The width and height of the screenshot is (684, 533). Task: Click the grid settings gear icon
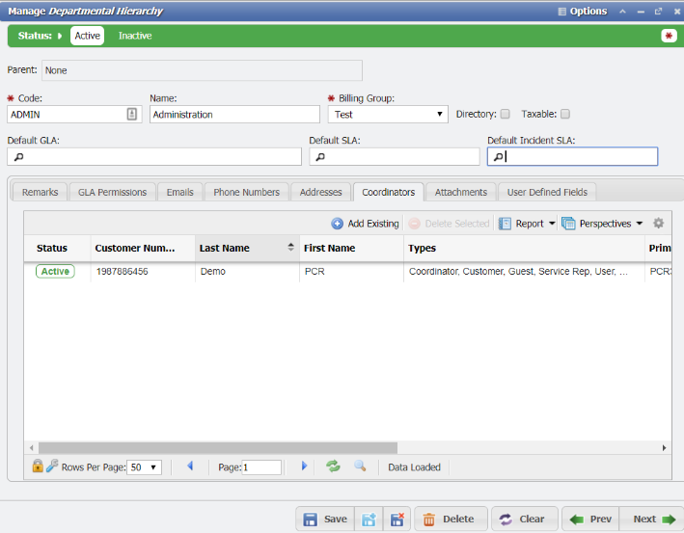pos(659,224)
